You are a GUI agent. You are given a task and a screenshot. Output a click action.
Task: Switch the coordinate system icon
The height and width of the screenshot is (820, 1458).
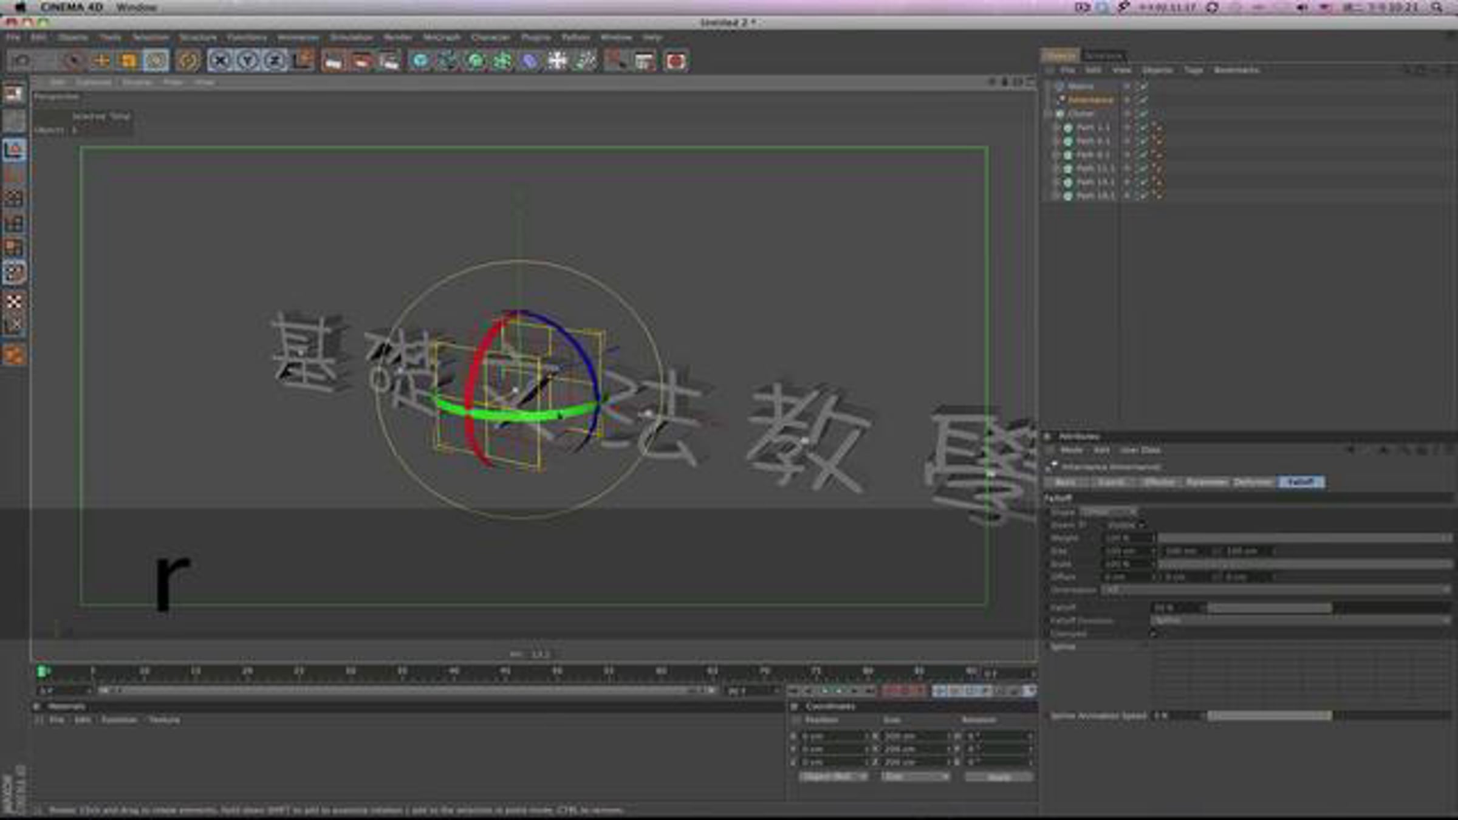pos(303,61)
